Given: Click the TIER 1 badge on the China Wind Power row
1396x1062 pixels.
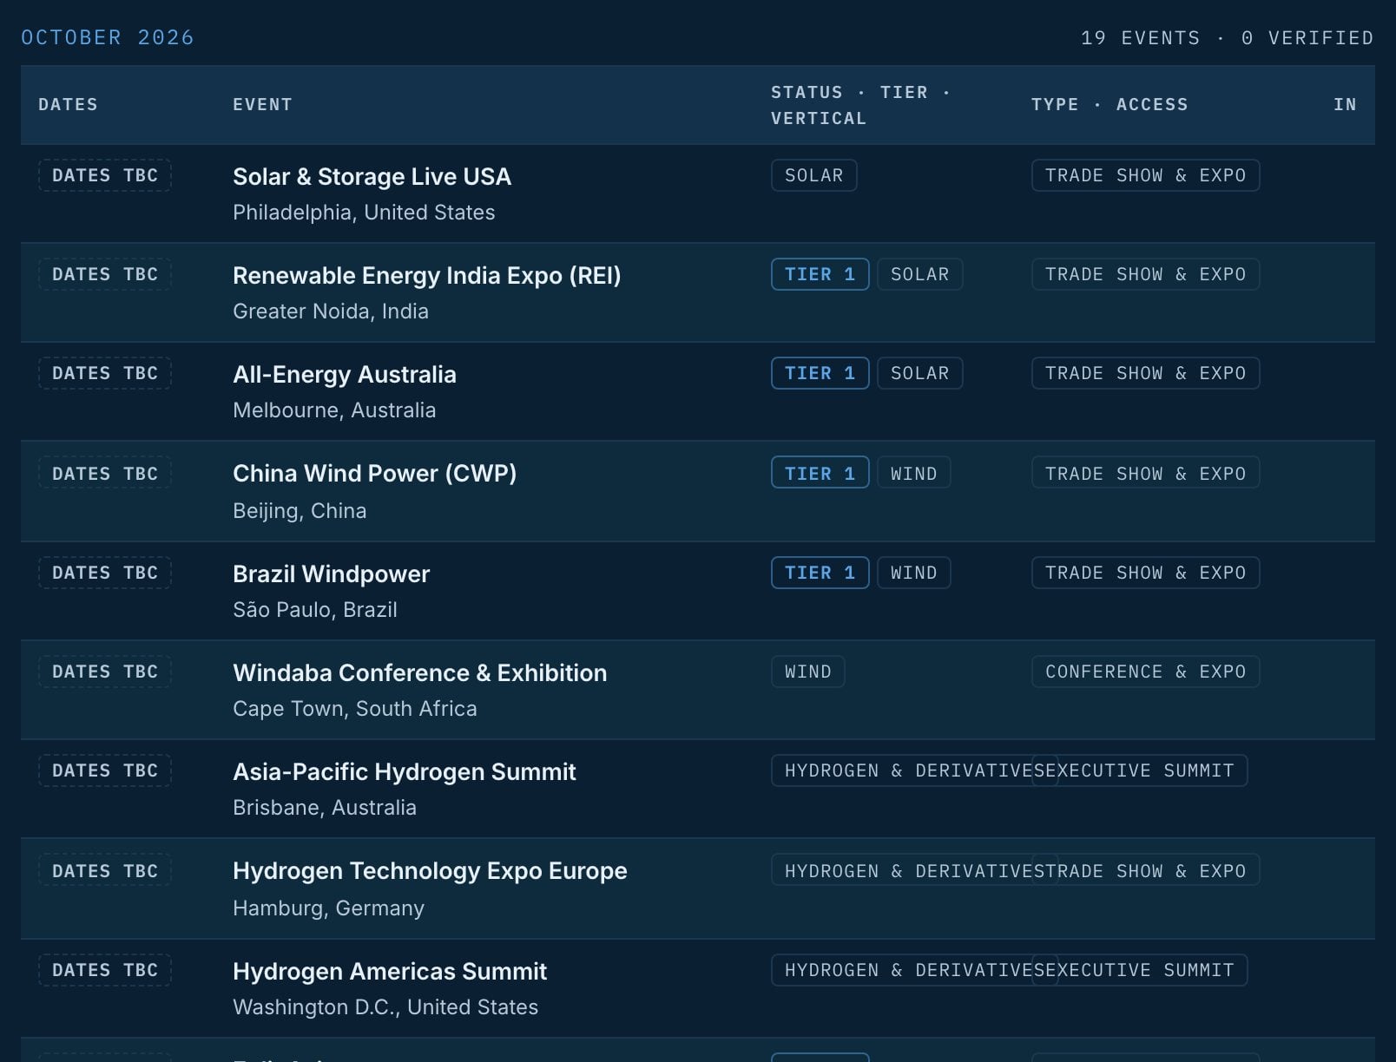Looking at the screenshot, I should coord(820,473).
